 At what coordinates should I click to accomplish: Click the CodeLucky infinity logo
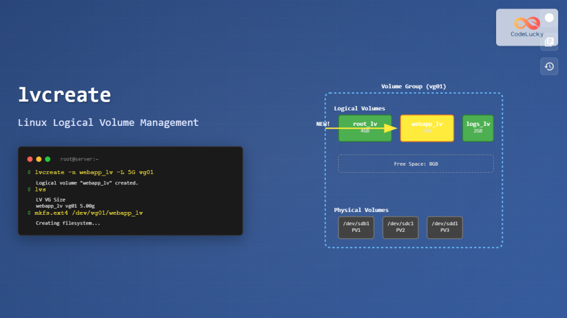(x=527, y=23)
